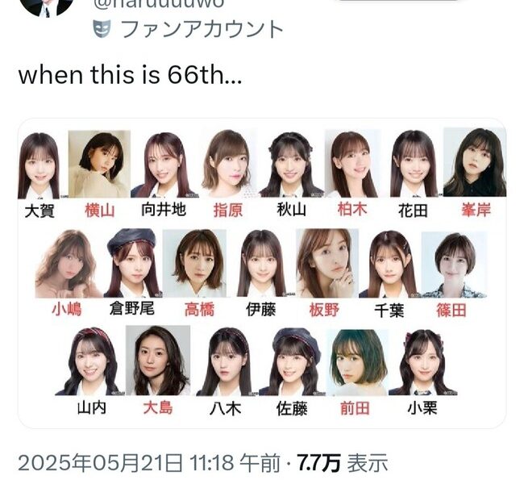Open the portrait above 高橋 caption
This screenshot has height=484, width=524.
click(194, 263)
